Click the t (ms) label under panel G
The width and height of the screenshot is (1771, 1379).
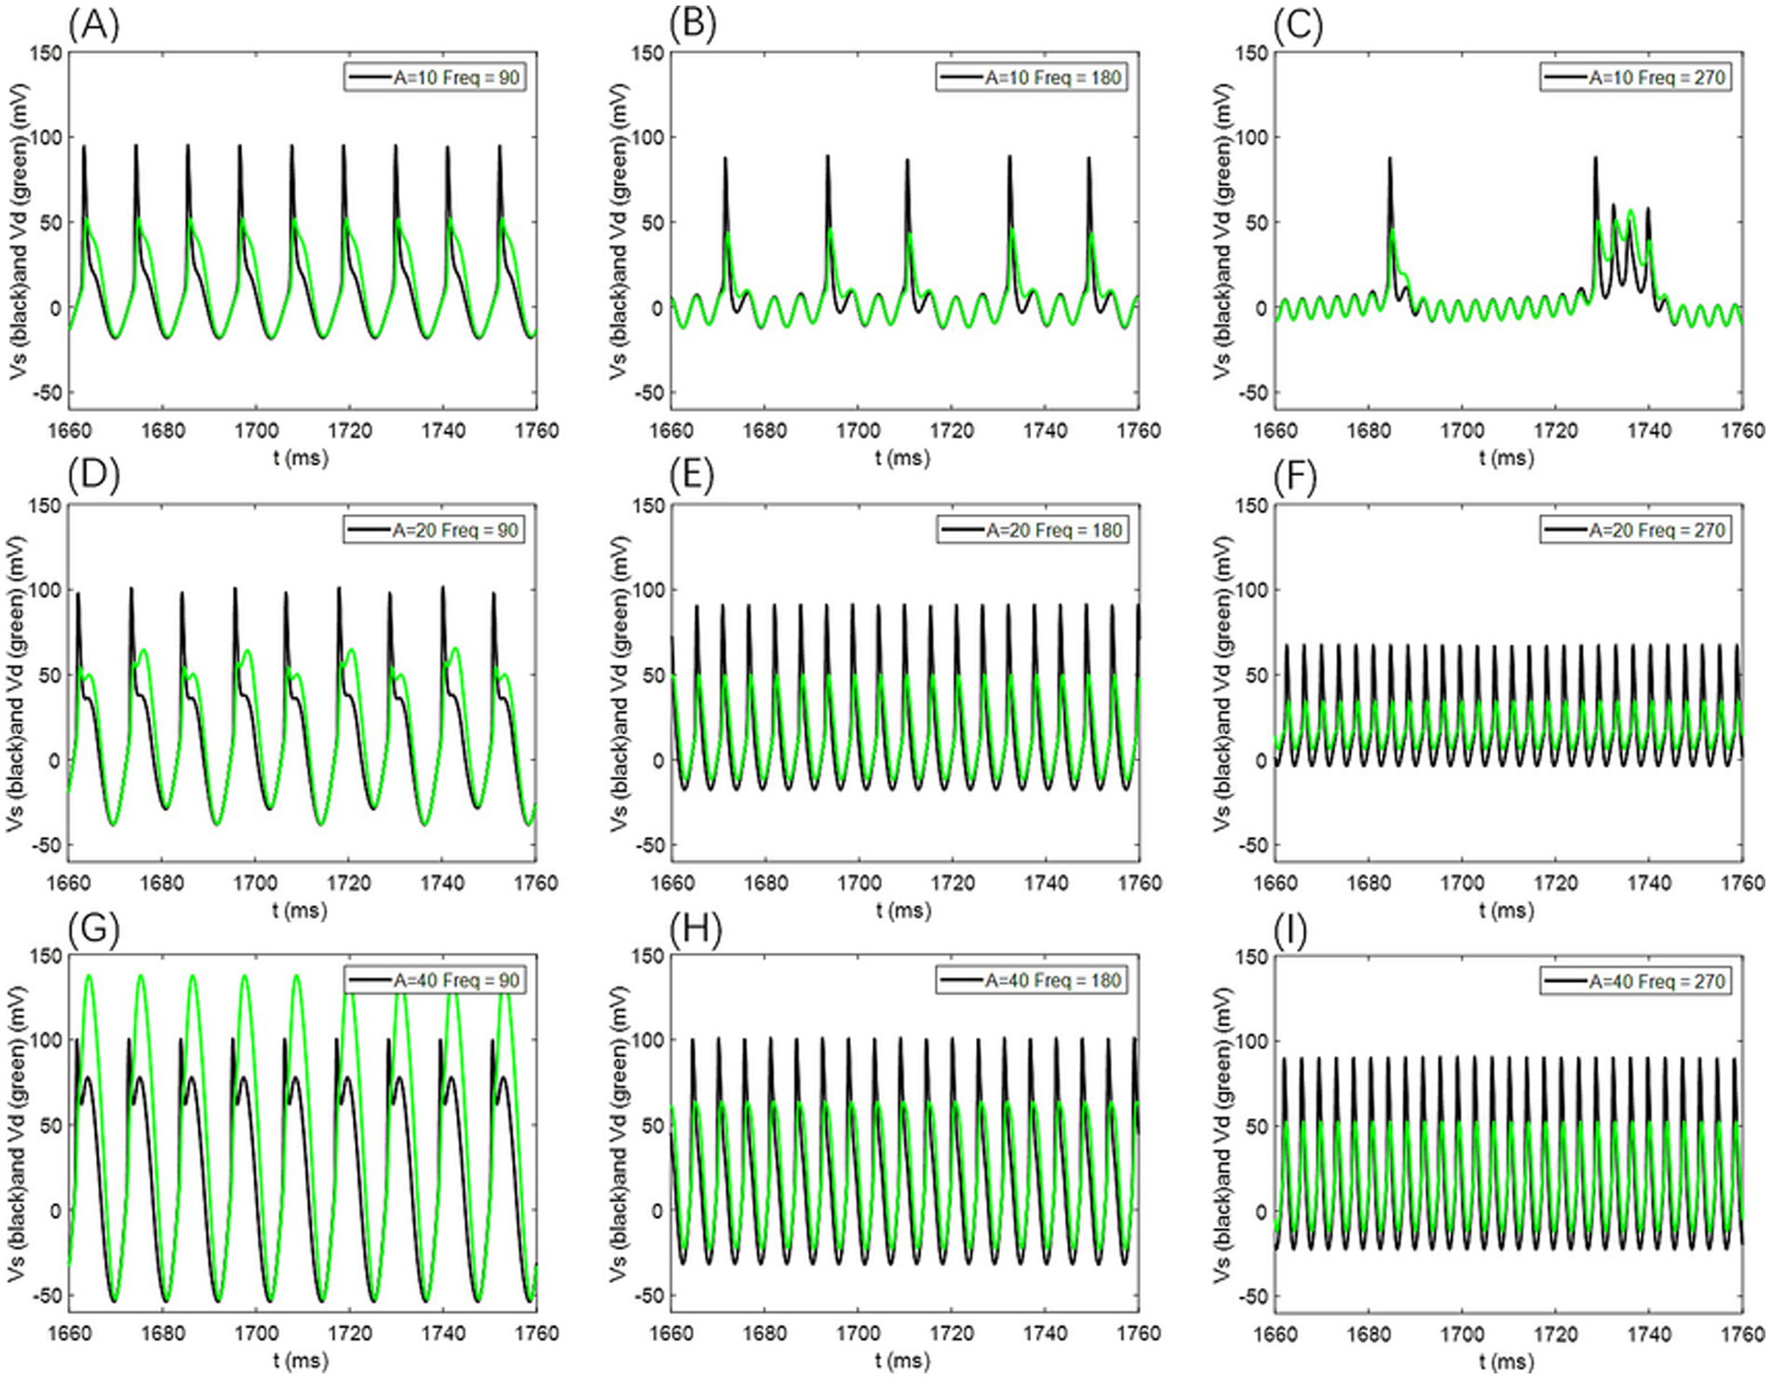[x=301, y=1360]
